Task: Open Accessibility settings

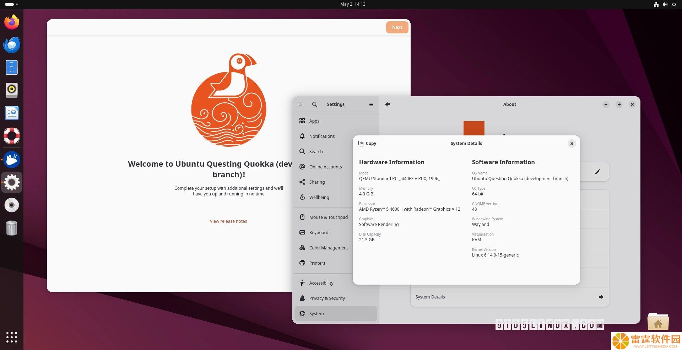Action: [x=336, y=283]
